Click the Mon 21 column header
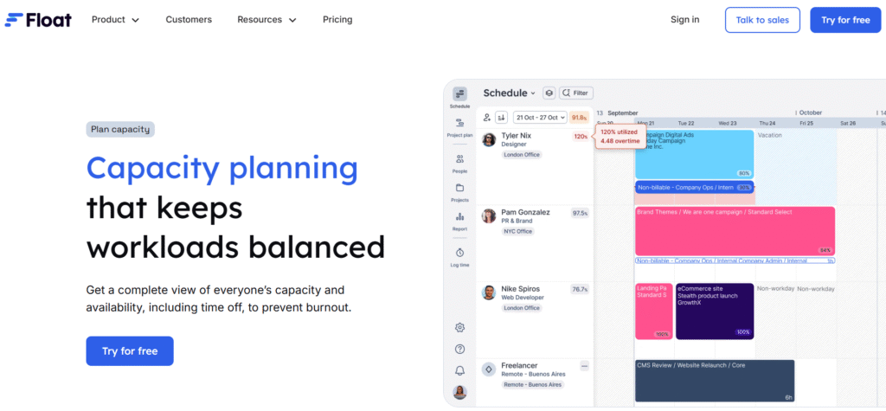The image size is (886, 411). (645, 123)
